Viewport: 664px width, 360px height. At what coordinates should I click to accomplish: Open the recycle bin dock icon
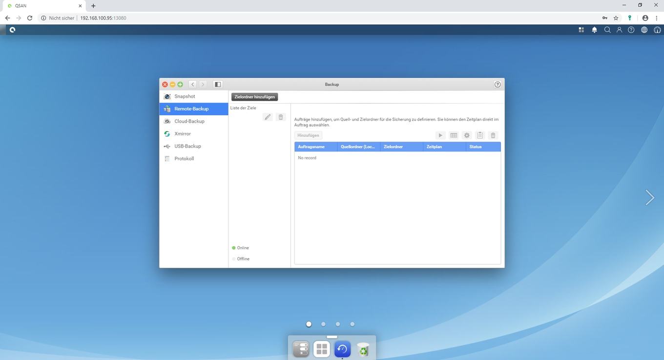click(x=363, y=349)
